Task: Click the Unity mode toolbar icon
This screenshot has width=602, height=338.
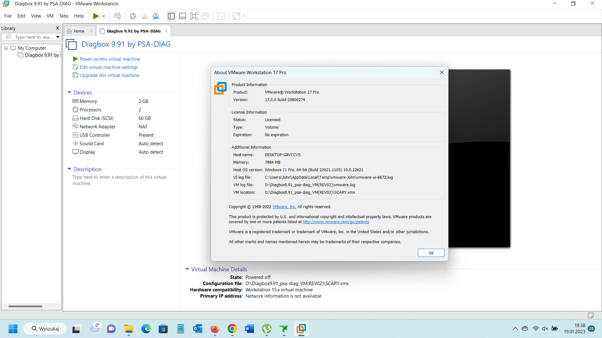Action: pos(205,16)
